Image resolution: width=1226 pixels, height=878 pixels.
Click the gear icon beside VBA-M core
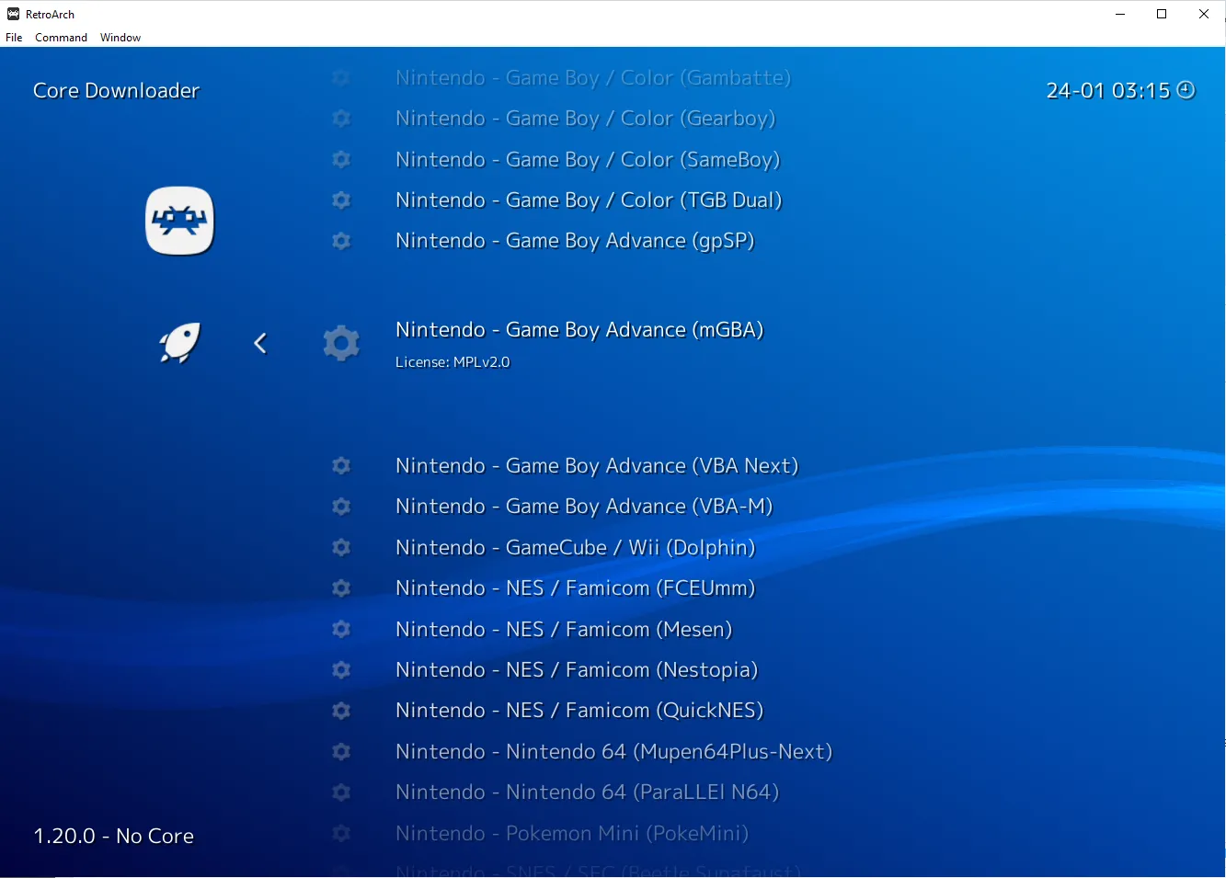click(341, 507)
